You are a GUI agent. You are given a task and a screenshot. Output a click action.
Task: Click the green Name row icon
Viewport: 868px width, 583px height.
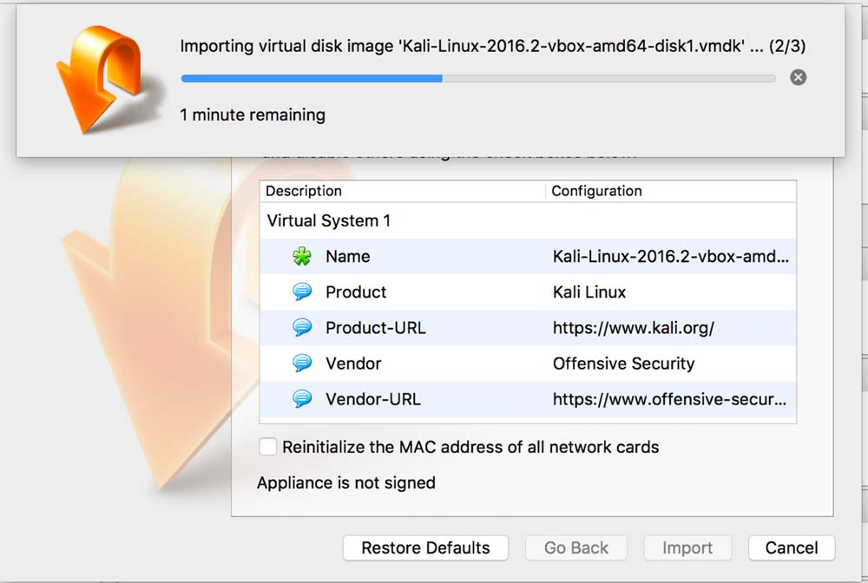point(301,257)
